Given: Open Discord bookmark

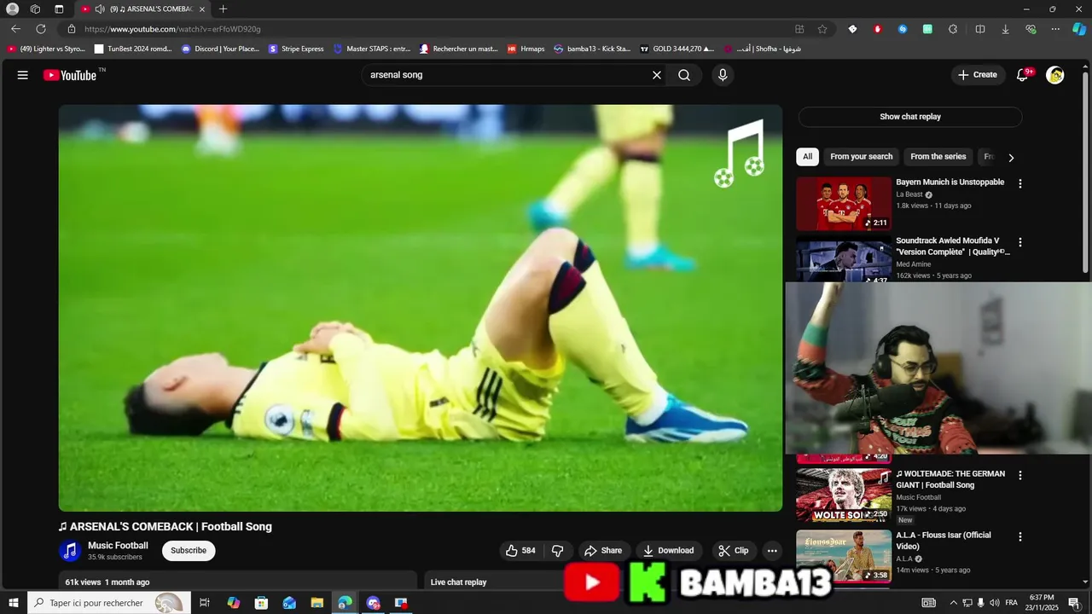Looking at the screenshot, I should coord(220,49).
